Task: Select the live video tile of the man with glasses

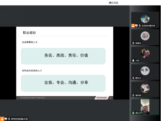Action: [145, 107]
